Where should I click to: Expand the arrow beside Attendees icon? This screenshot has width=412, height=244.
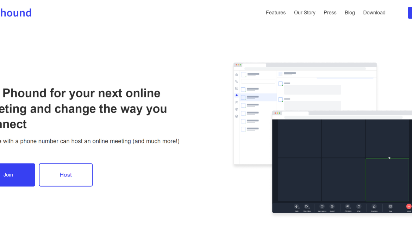pyautogui.click(x=350, y=208)
